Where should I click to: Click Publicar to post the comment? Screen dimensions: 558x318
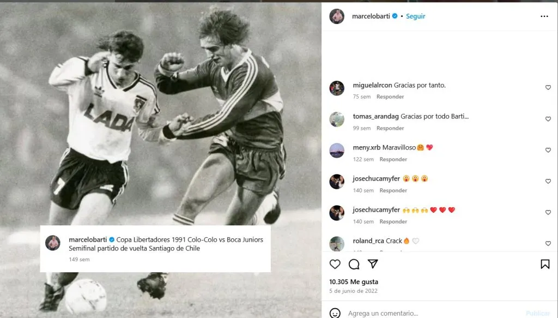[537, 314]
